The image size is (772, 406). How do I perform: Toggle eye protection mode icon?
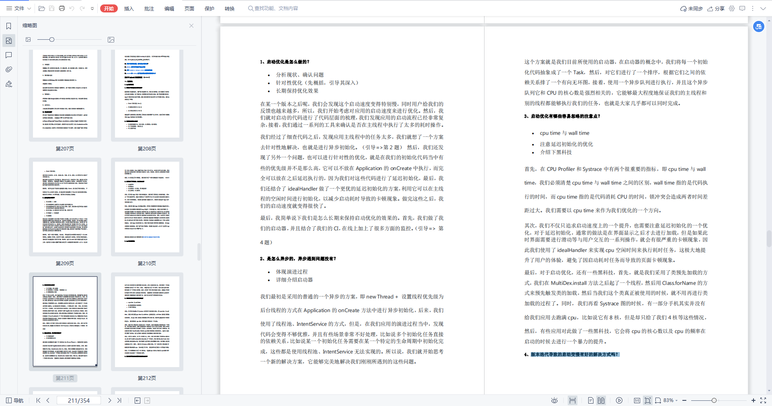point(554,400)
